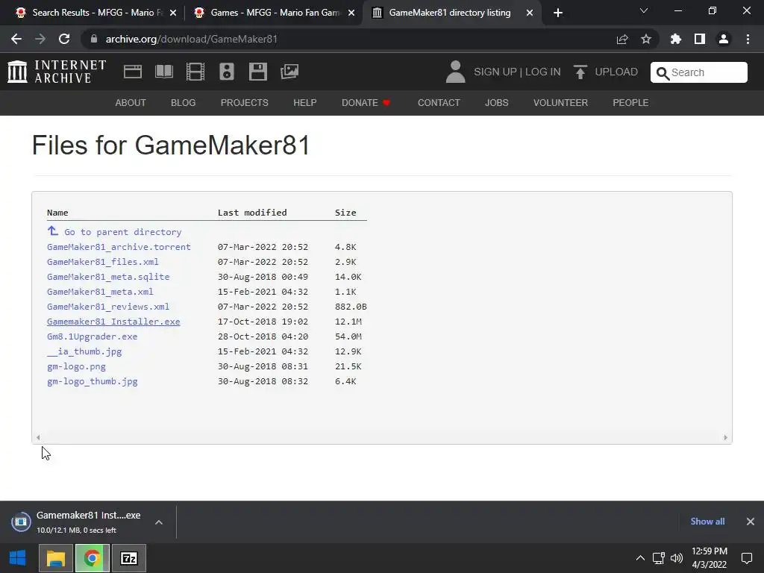Open the PROJECTS menu item
This screenshot has width=764, height=573.
(x=245, y=103)
